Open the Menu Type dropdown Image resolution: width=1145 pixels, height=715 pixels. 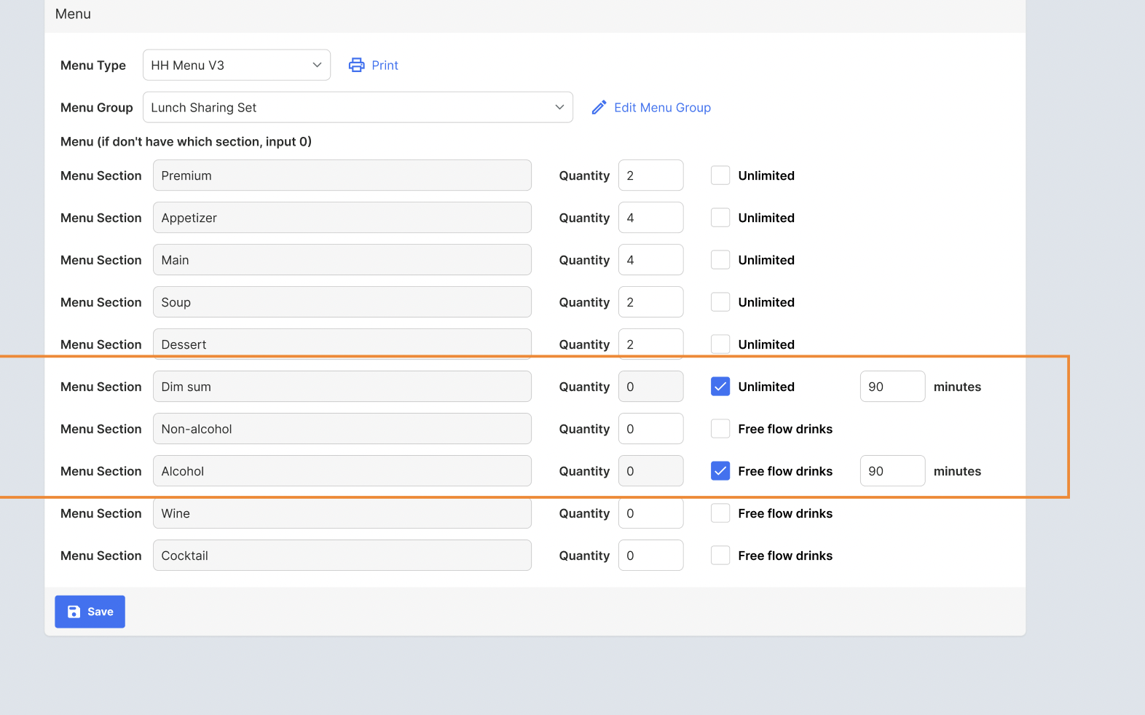pos(236,66)
